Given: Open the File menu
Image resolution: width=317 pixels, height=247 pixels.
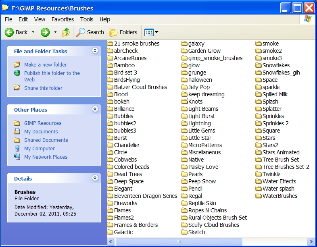Looking at the screenshot, I should coord(8,19).
